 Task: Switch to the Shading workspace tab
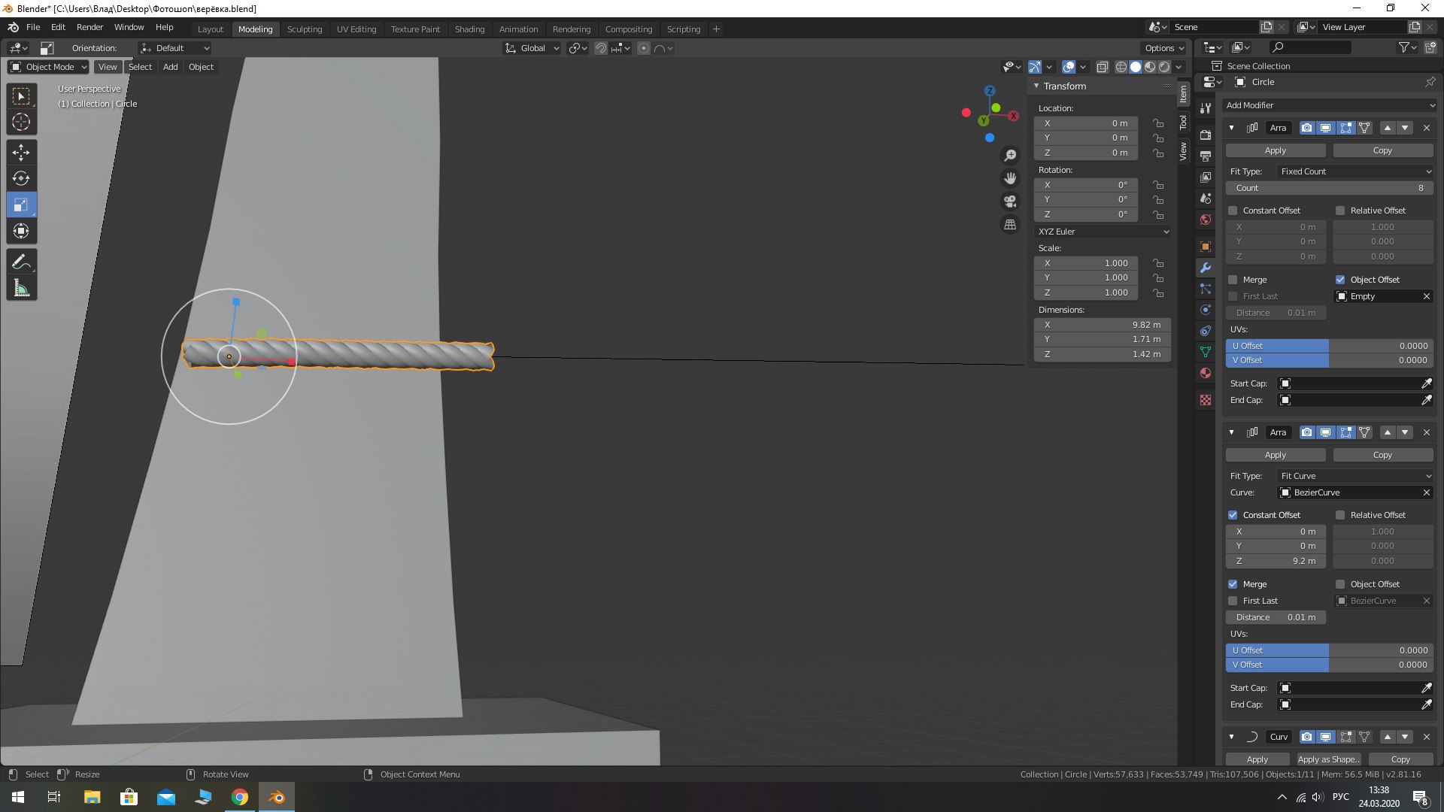point(469,29)
